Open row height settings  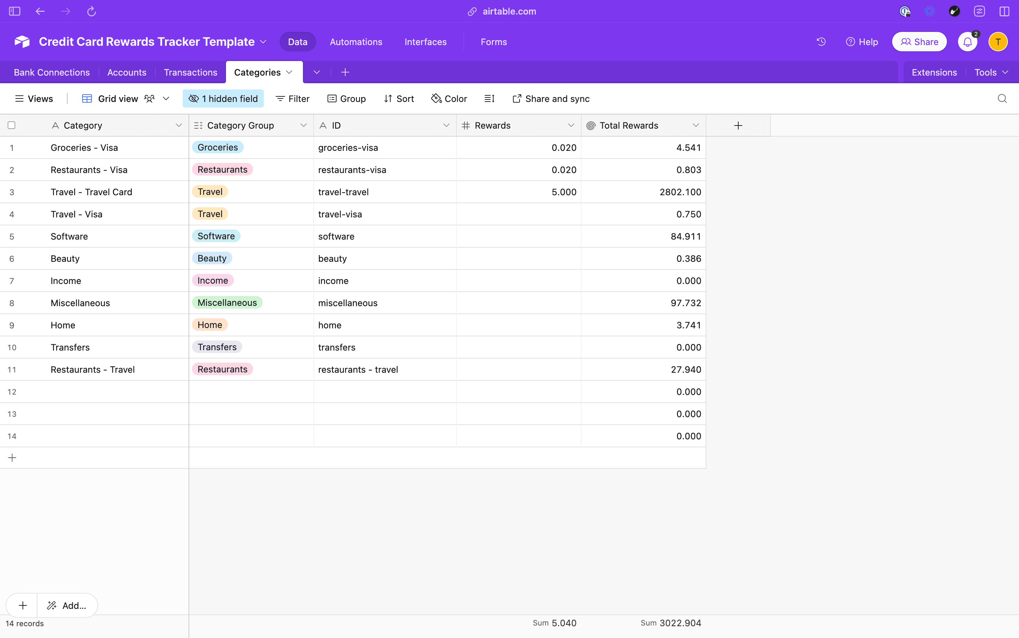click(489, 98)
